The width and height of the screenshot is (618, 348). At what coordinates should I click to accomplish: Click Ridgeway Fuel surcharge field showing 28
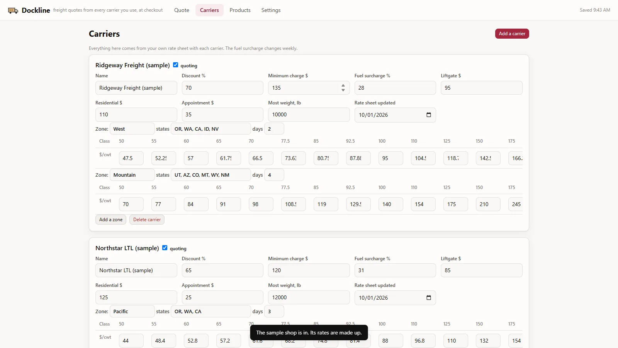[x=395, y=88]
